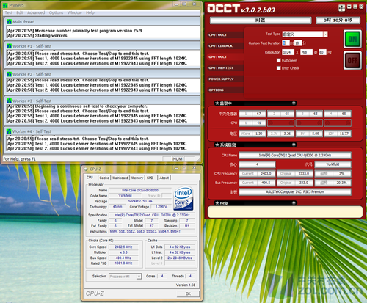This screenshot has width=367, height=303.
Task: Click the CPU Name field in OCCT system info
Action: click(295, 155)
